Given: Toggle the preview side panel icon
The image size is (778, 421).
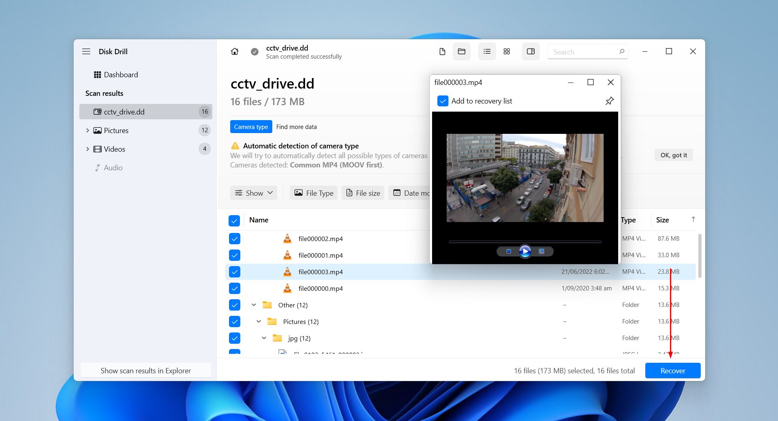Looking at the screenshot, I should 531,51.
